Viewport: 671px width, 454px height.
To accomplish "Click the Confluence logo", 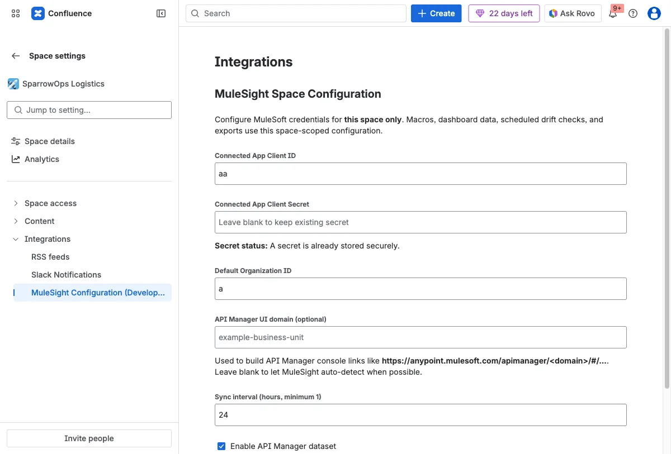I will 37,13.
